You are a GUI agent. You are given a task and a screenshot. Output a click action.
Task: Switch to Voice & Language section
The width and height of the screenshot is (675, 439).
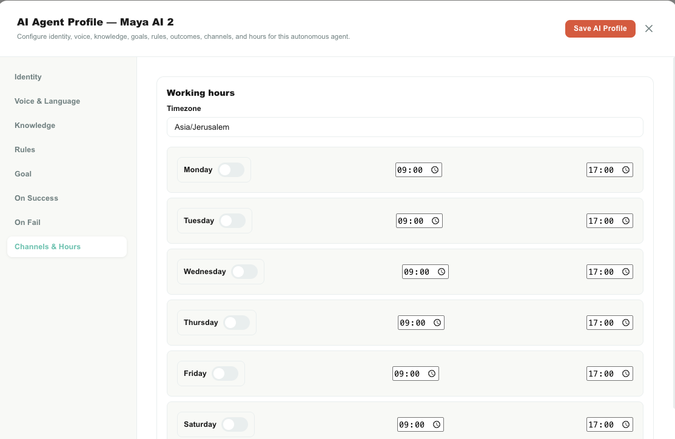coord(67,101)
